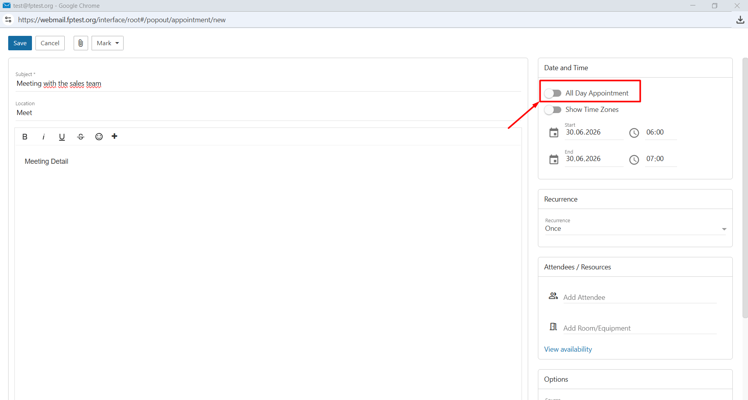Click the plus more-options editor icon

point(115,136)
